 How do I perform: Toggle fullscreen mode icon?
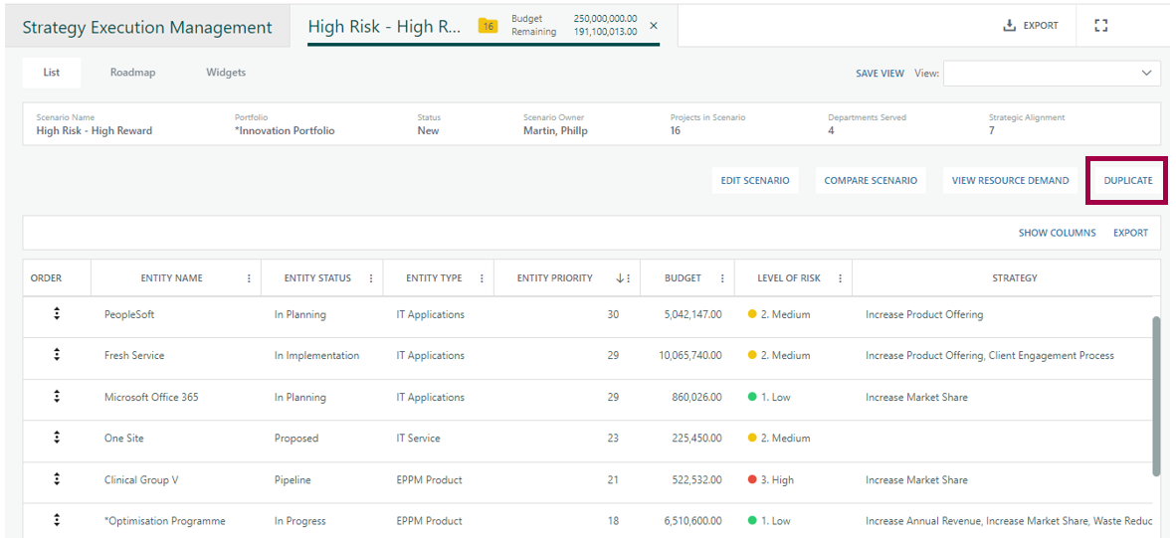pos(1101,26)
